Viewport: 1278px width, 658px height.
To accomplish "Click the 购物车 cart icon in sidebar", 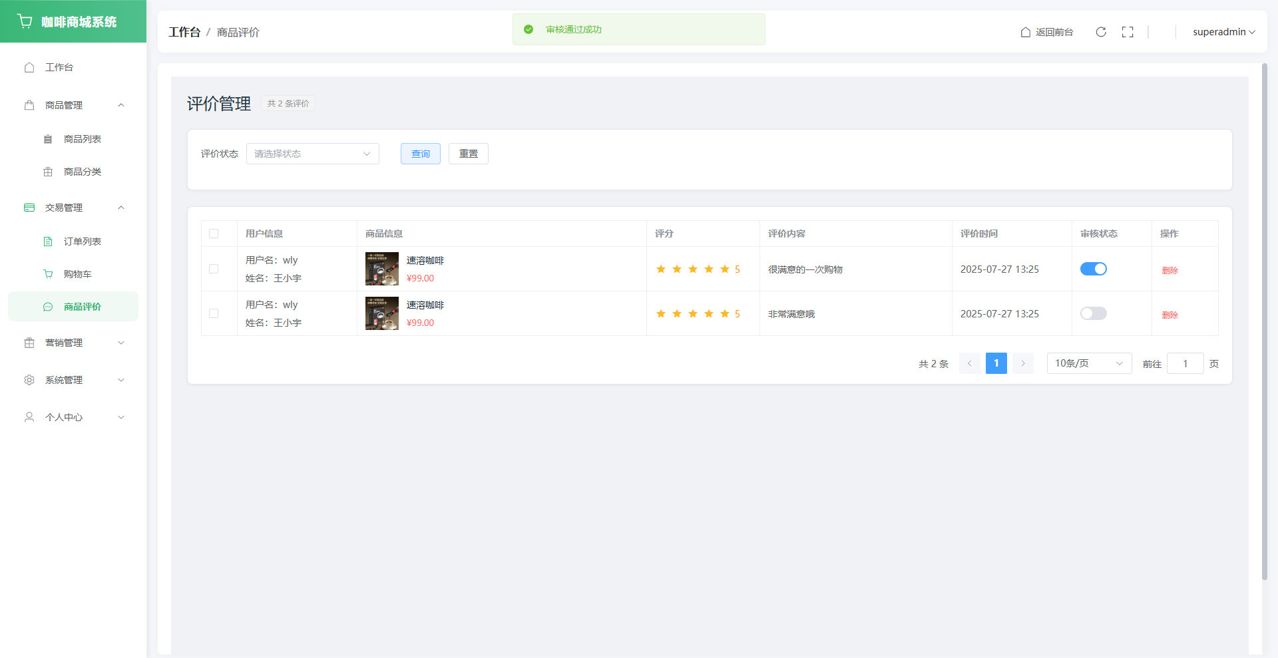I will click(x=48, y=274).
